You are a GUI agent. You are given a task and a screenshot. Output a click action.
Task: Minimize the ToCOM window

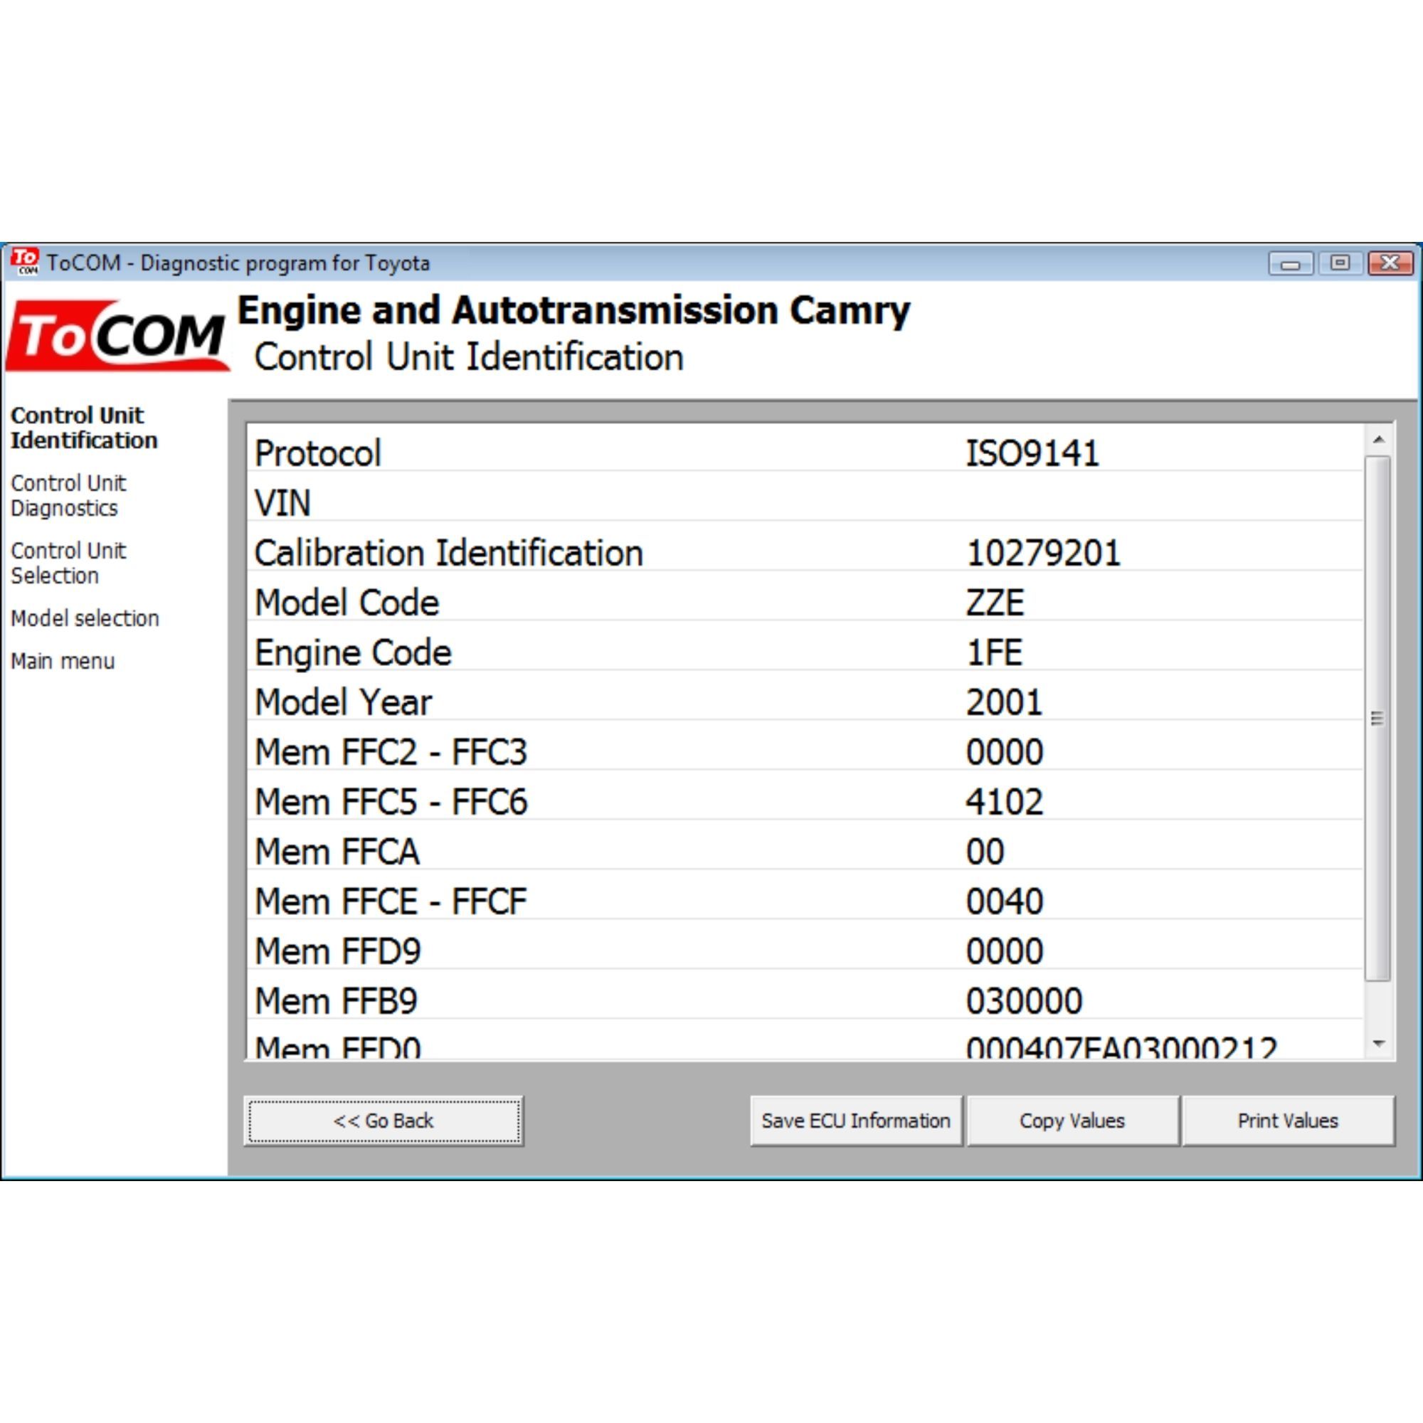pos(1290,263)
